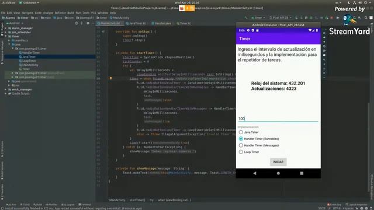The image size is (374, 210).
Task: Click the Alarms breadcrumb in navigation bar
Action: [9, 17]
